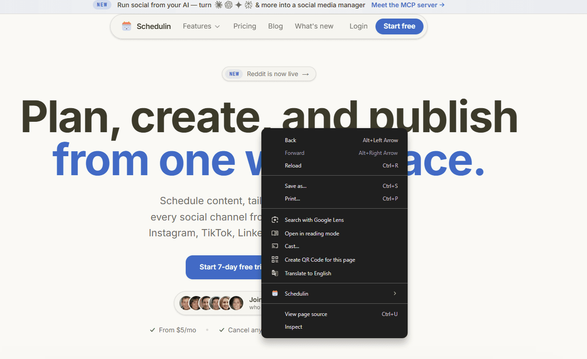Viewport: 587px width, 359px height.
Task: Click the Translate icon in context menu
Action: coord(275,273)
